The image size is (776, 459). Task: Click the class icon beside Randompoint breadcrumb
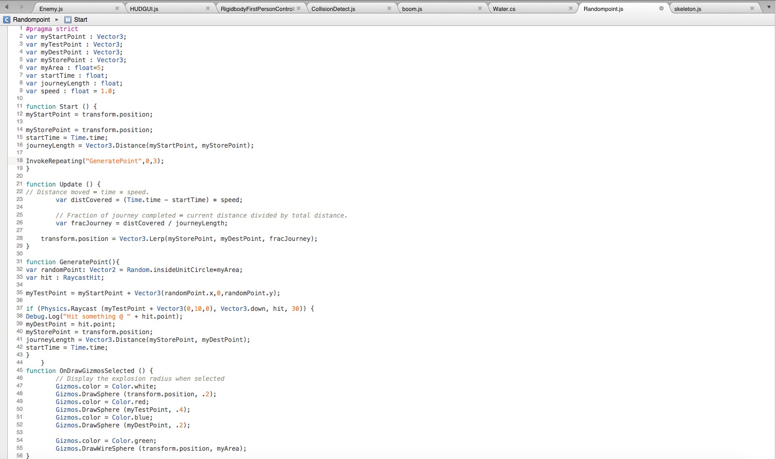coord(7,20)
